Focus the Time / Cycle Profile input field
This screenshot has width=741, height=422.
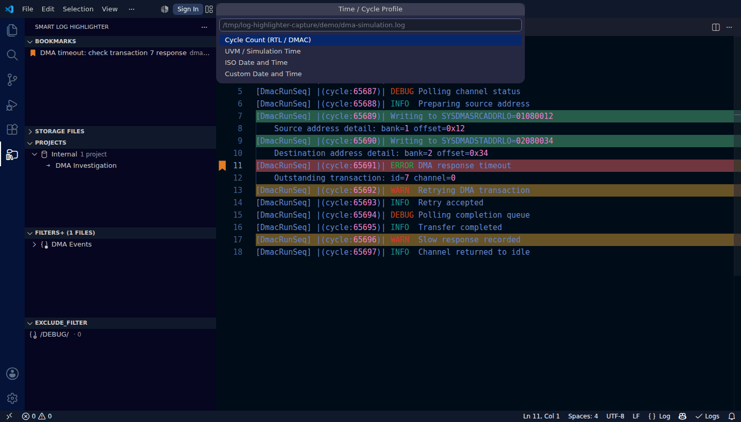point(370,25)
